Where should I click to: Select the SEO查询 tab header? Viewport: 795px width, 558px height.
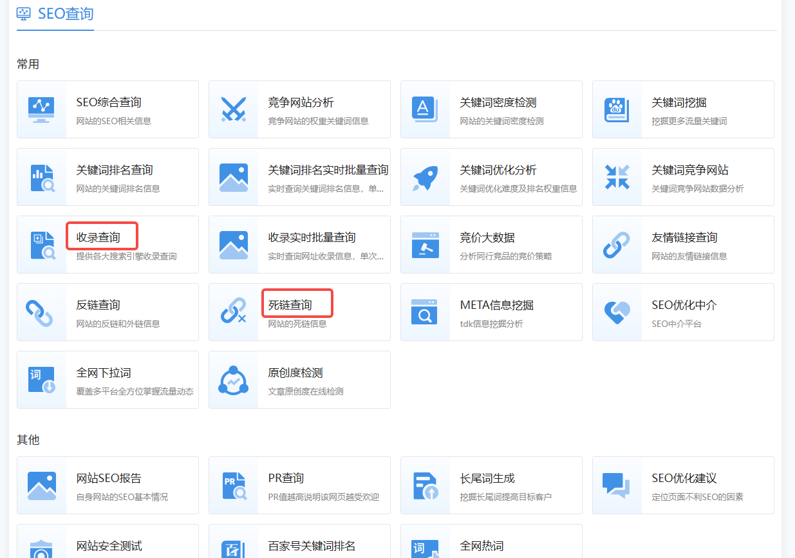coord(55,14)
